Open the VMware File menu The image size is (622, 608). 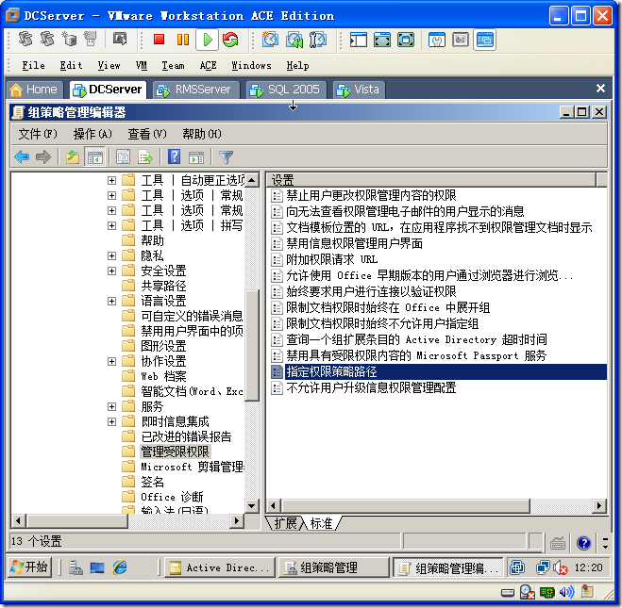[33, 65]
